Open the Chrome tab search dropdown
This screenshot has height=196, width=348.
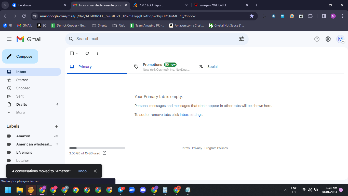click(5, 5)
